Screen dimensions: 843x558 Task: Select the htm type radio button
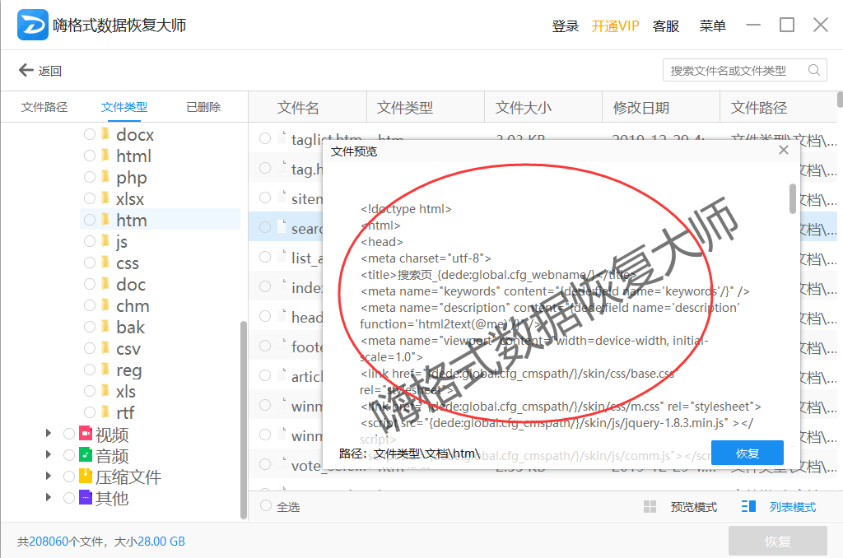coord(90,219)
